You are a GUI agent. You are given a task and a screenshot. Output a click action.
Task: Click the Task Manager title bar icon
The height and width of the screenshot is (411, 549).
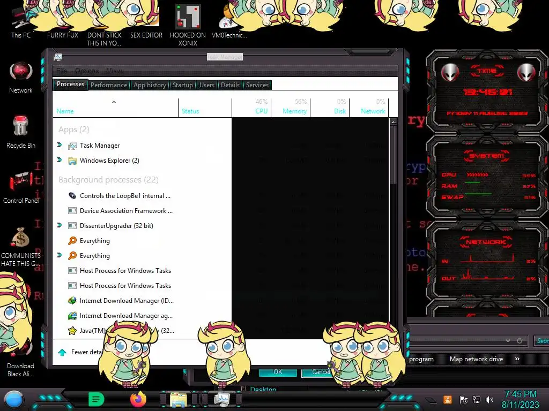[x=58, y=57]
